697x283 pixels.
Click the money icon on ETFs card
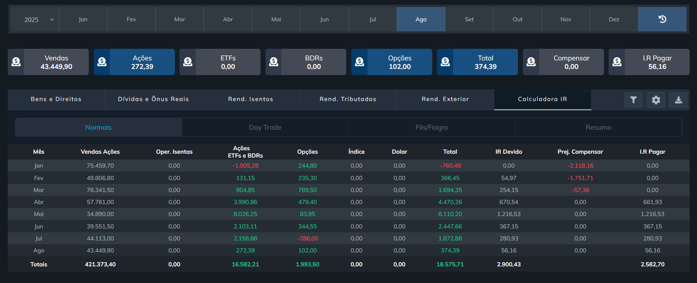[x=188, y=62]
